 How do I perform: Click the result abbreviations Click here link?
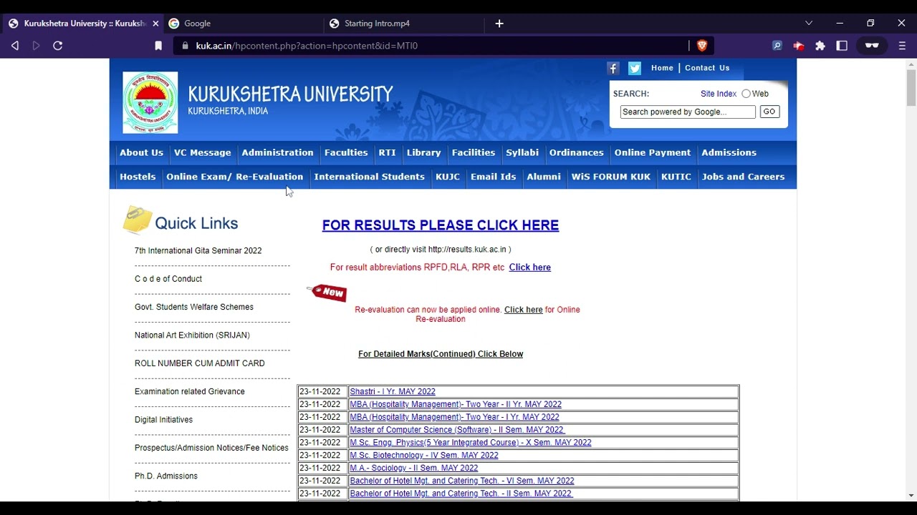pyautogui.click(x=530, y=268)
